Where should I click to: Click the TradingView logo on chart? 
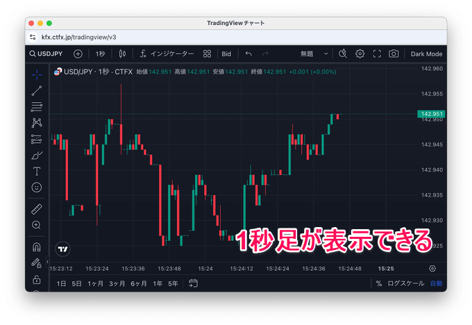(63, 249)
